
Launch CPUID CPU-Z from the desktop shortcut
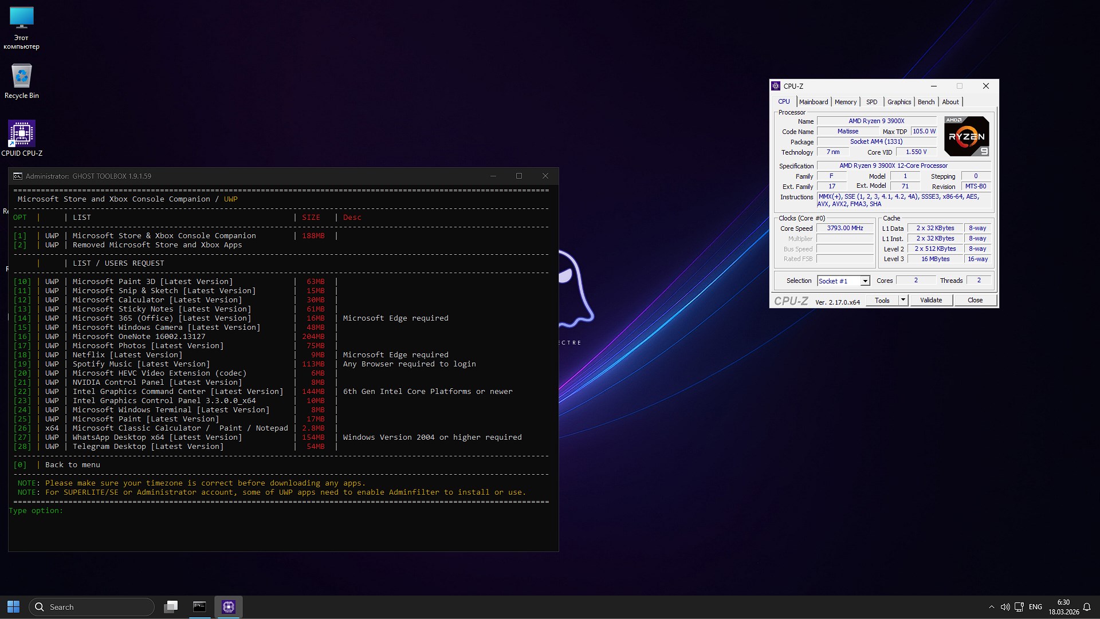[x=22, y=132]
